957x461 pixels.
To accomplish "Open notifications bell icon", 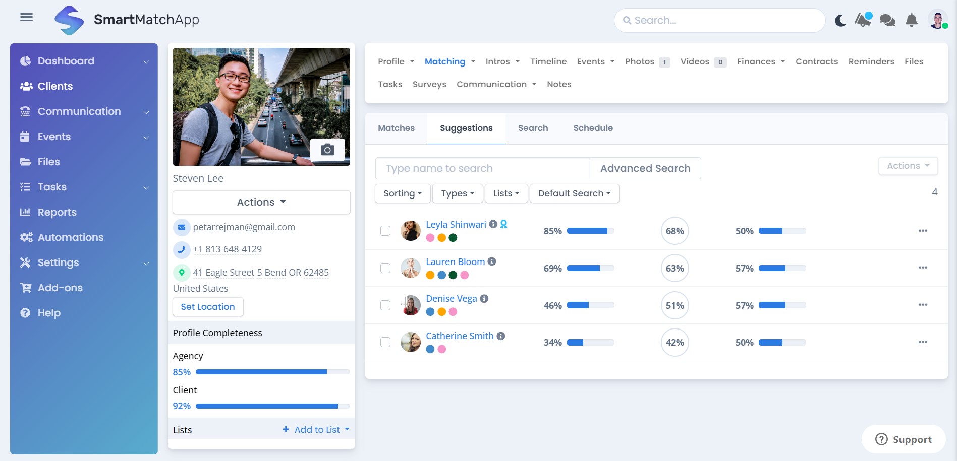I will pos(911,20).
